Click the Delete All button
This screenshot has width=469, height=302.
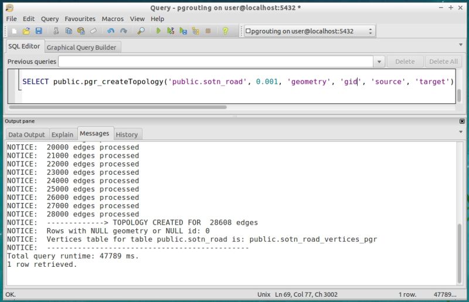pyautogui.click(x=443, y=62)
